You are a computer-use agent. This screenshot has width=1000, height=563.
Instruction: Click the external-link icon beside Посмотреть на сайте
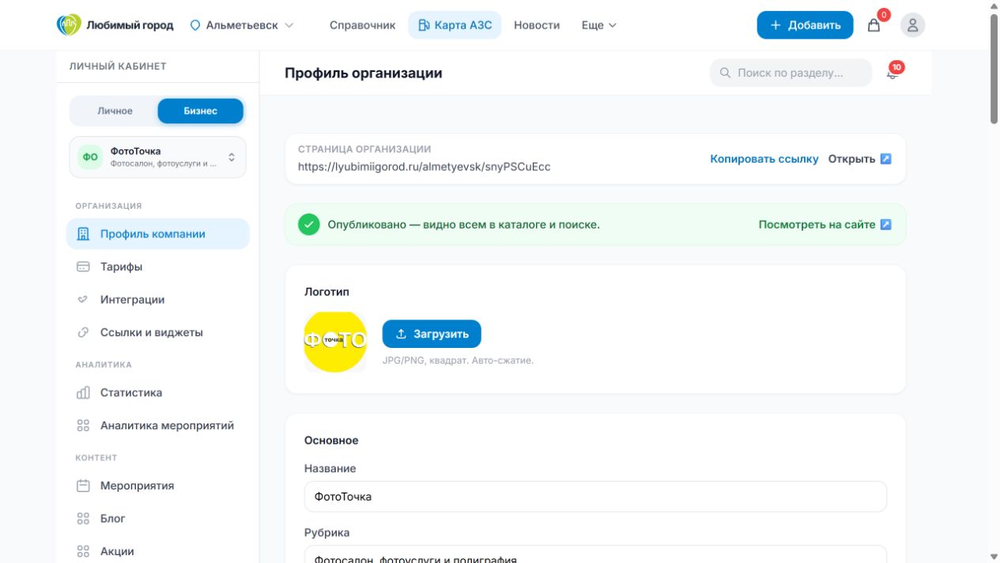click(885, 225)
